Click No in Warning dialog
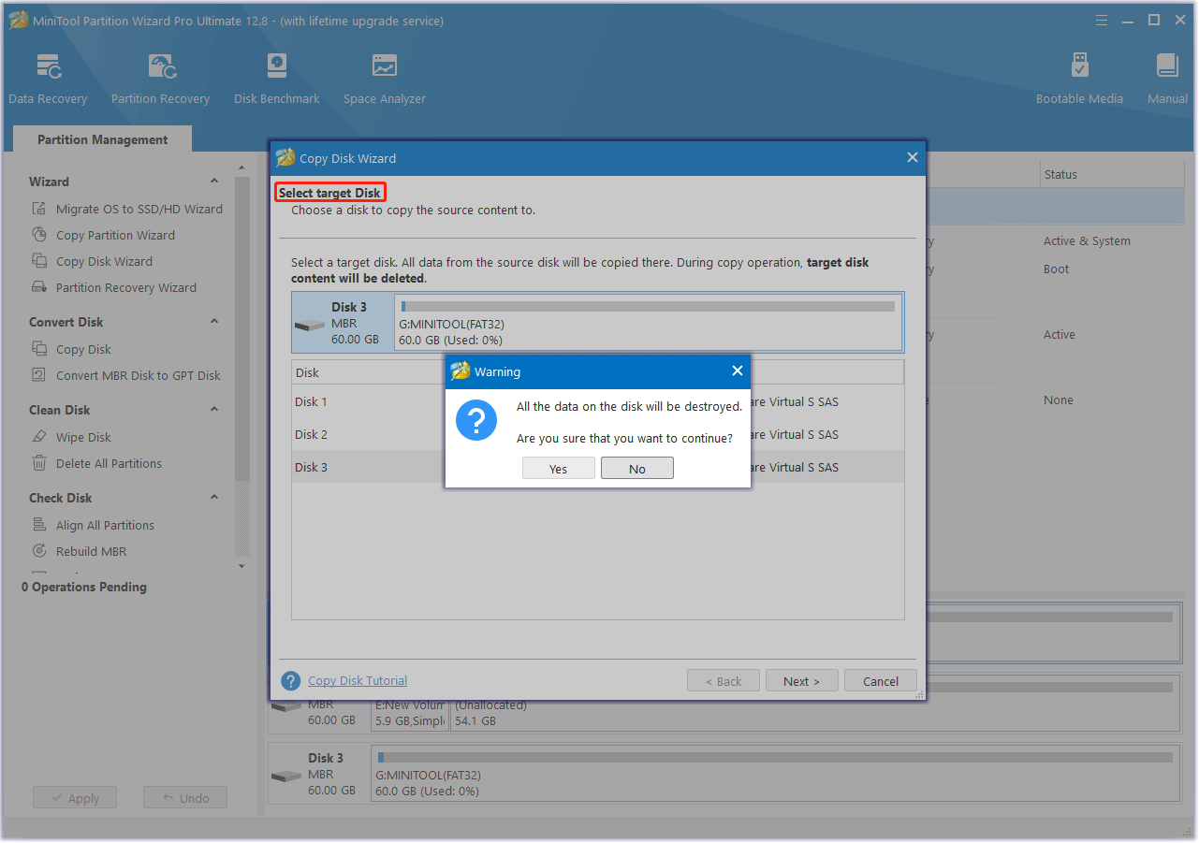The width and height of the screenshot is (1199, 843). tap(637, 469)
